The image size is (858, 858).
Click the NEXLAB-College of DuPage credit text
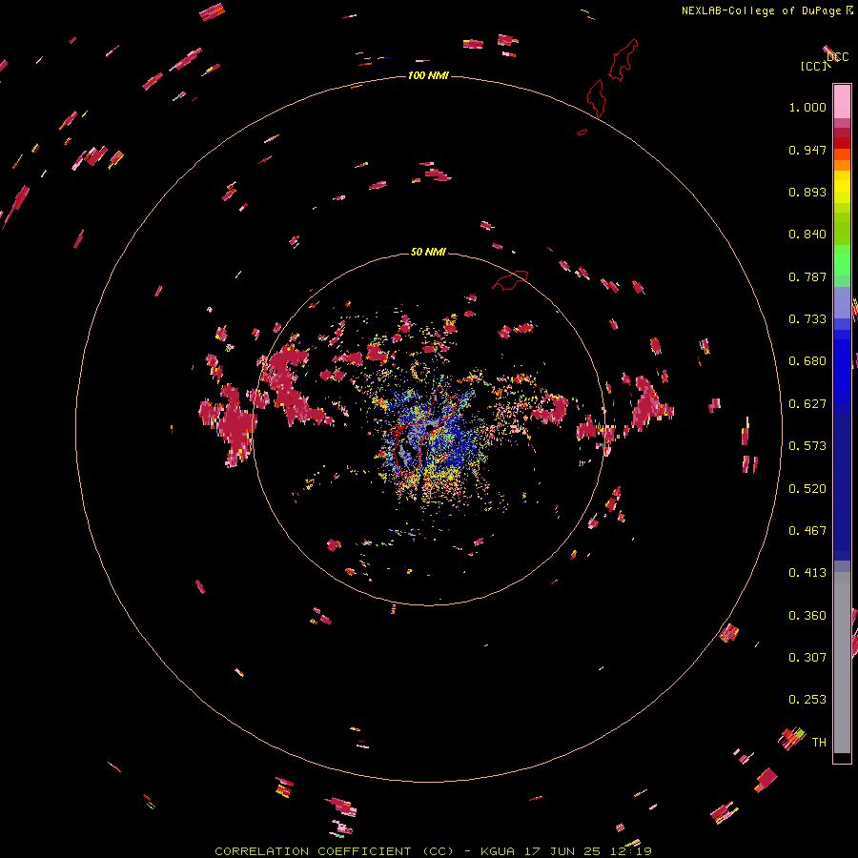(x=761, y=10)
